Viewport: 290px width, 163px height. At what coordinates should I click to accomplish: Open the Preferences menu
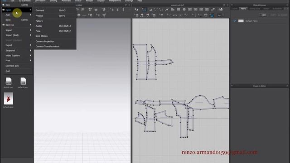pos(115,1)
